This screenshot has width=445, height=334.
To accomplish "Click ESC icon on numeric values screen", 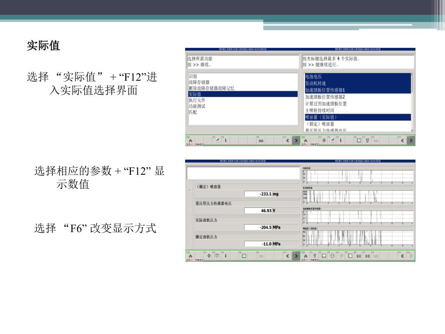I will (190, 256).
